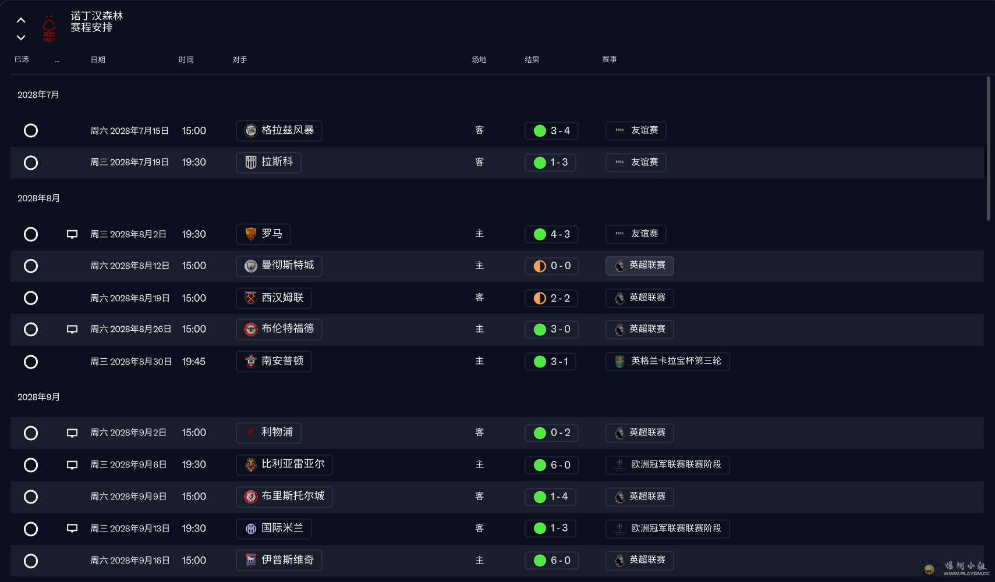Sort fixtures by the 赛事 column header

[x=610, y=59]
